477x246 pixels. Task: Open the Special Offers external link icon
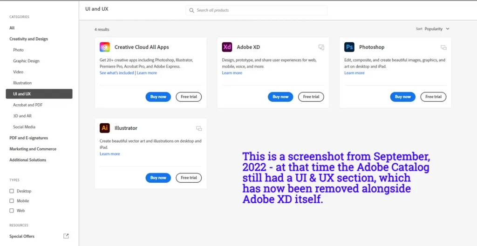66,236
